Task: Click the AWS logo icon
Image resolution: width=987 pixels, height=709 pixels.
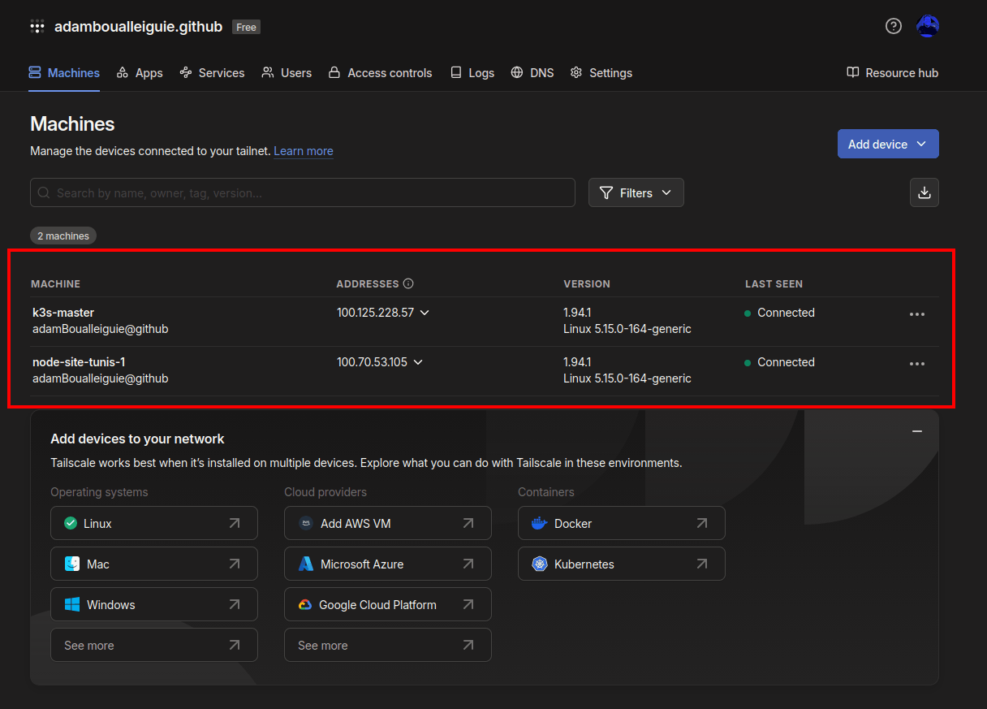Action: click(306, 523)
